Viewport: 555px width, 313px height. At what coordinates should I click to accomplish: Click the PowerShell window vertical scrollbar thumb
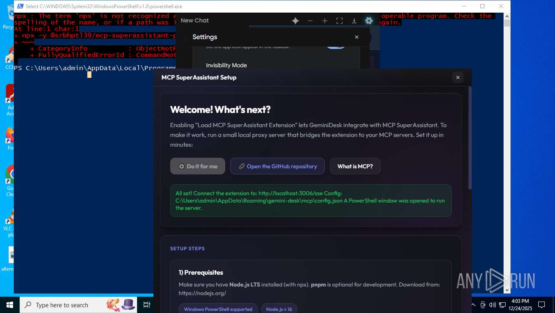pos(507,23)
